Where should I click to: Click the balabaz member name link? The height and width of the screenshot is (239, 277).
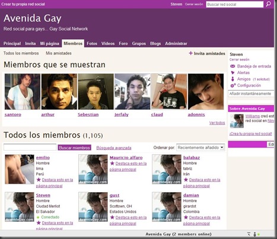[192, 158]
